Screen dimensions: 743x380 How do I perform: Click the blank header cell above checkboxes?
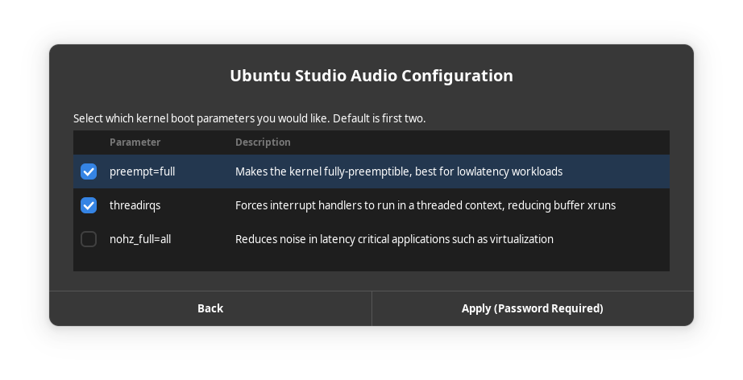89,142
